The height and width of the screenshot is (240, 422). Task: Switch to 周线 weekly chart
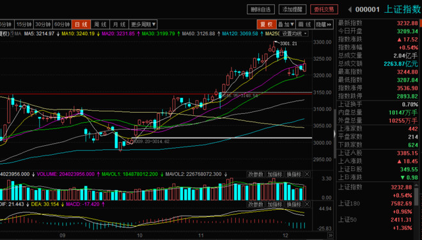coord(100,24)
